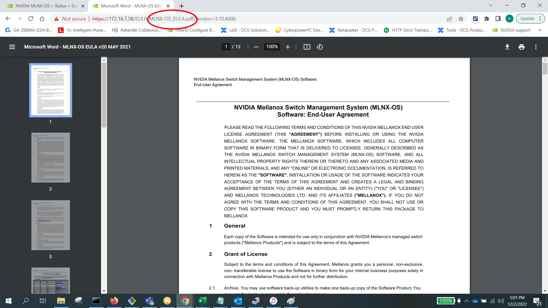Open the taskbar clock and date

pyautogui.click(x=517, y=301)
